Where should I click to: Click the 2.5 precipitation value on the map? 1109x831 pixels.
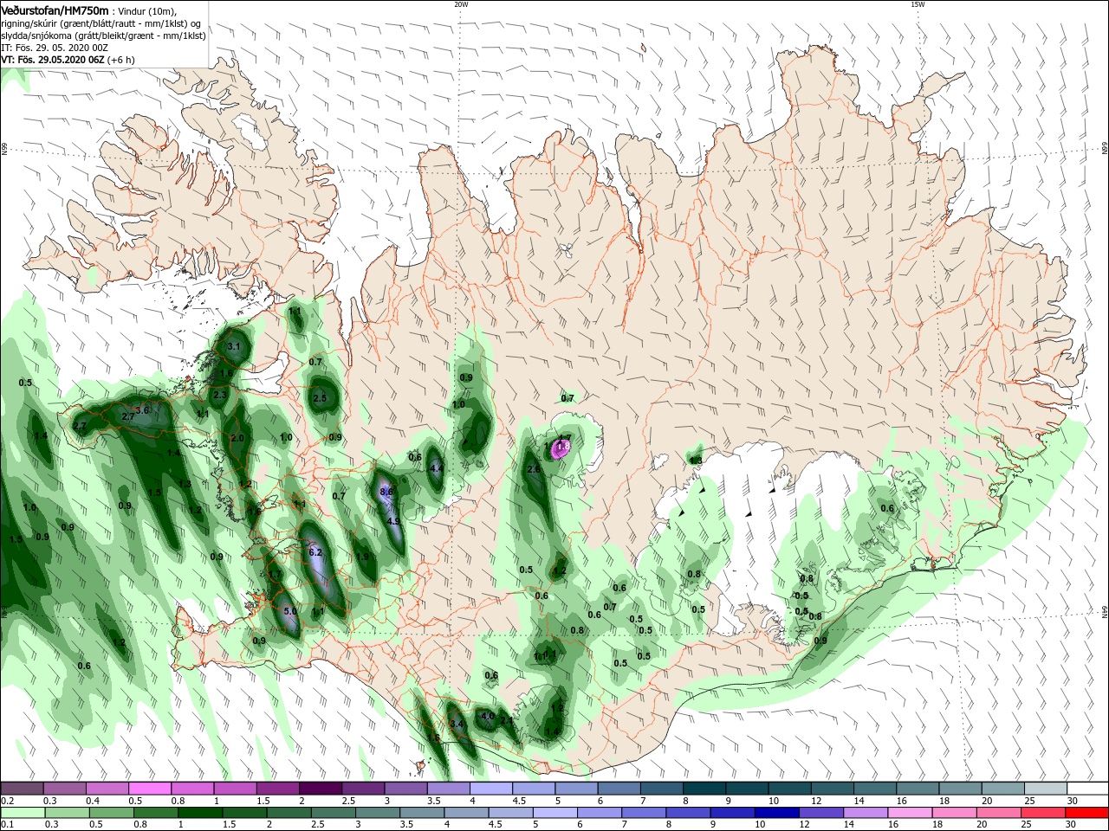pos(320,398)
